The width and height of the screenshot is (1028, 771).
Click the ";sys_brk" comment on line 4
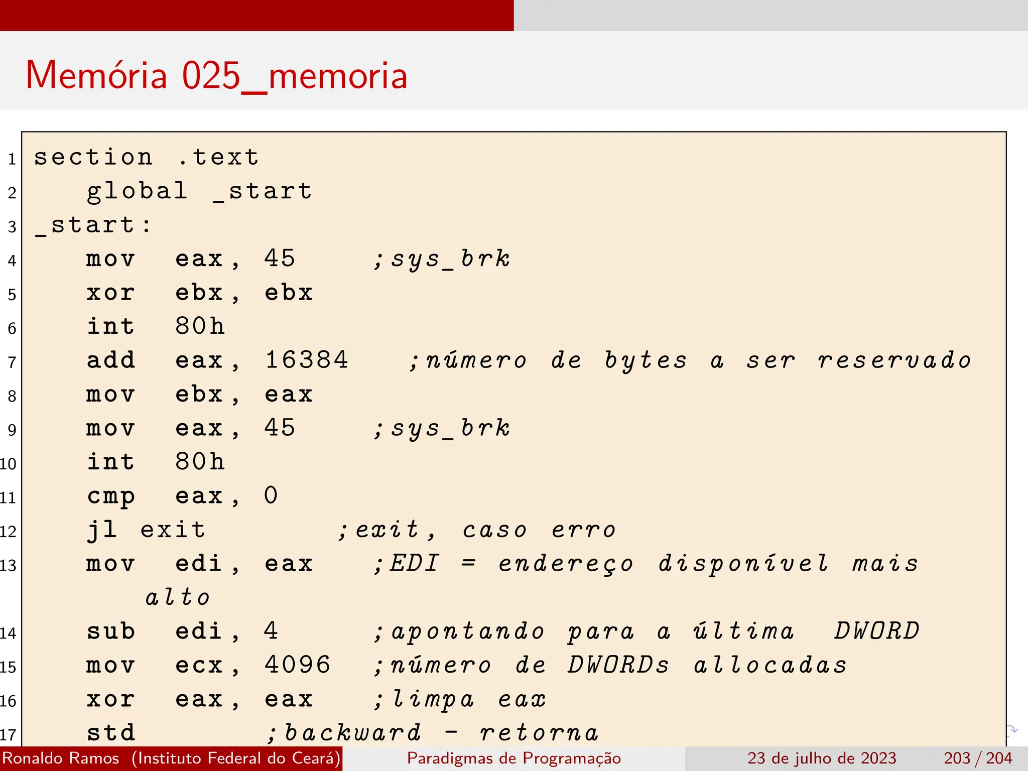pyautogui.click(x=442, y=259)
